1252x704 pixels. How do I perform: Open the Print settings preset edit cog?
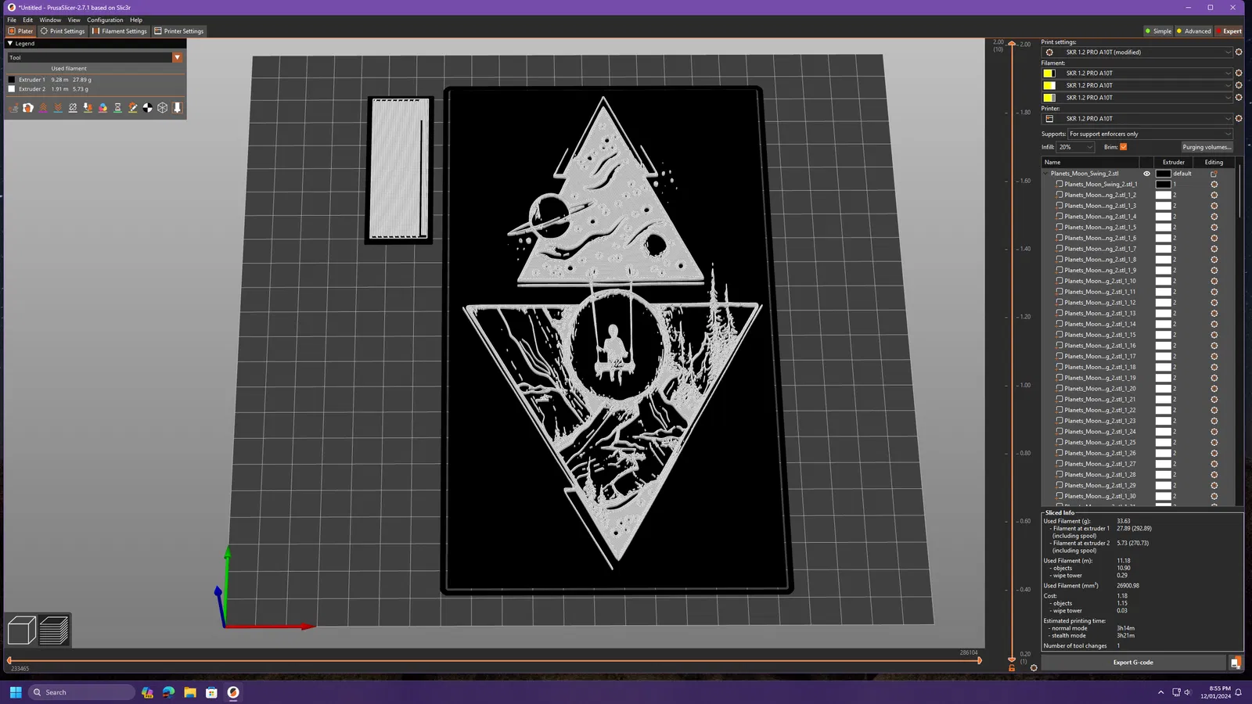[1239, 52]
